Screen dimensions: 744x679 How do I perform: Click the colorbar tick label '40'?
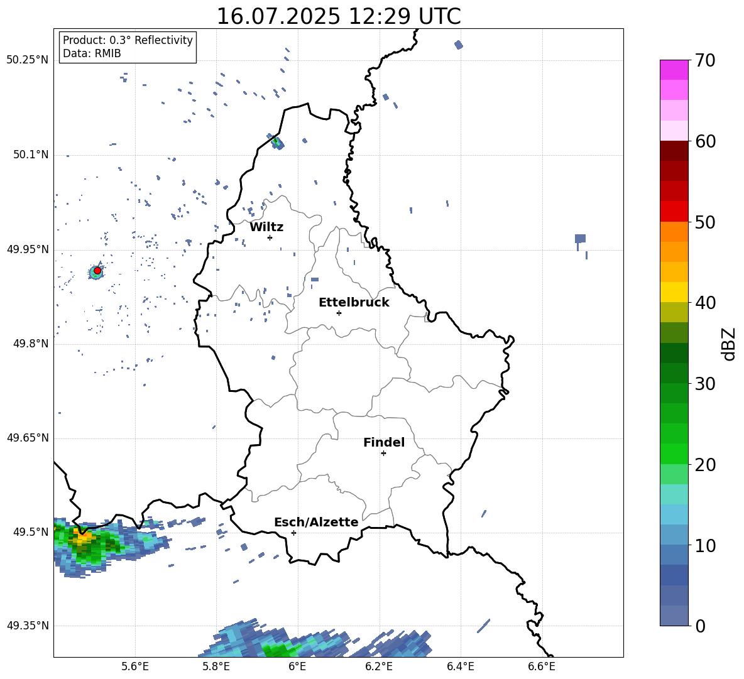(705, 303)
